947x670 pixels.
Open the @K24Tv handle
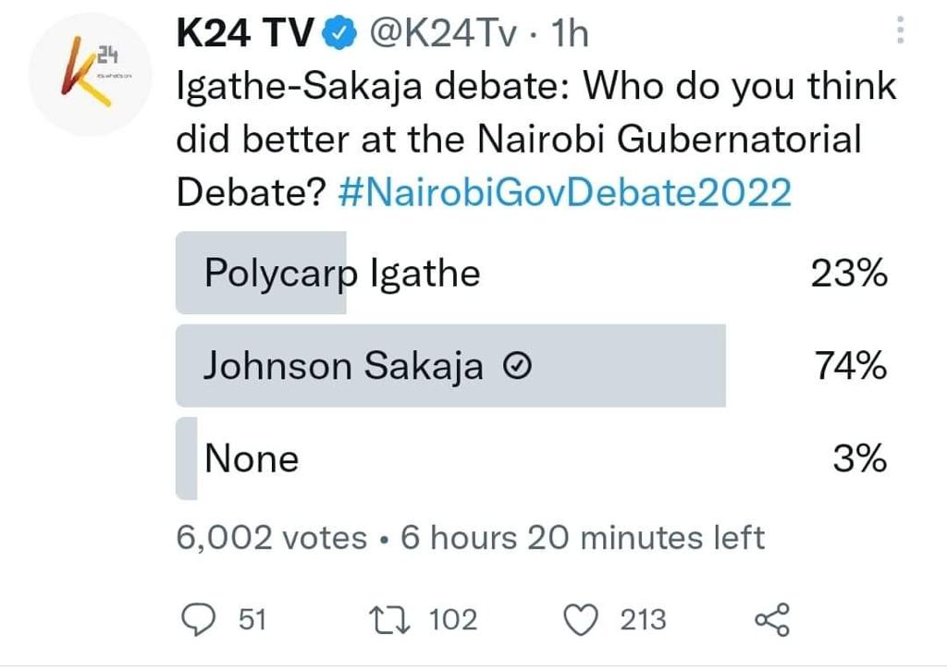click(x=442, y=35)
